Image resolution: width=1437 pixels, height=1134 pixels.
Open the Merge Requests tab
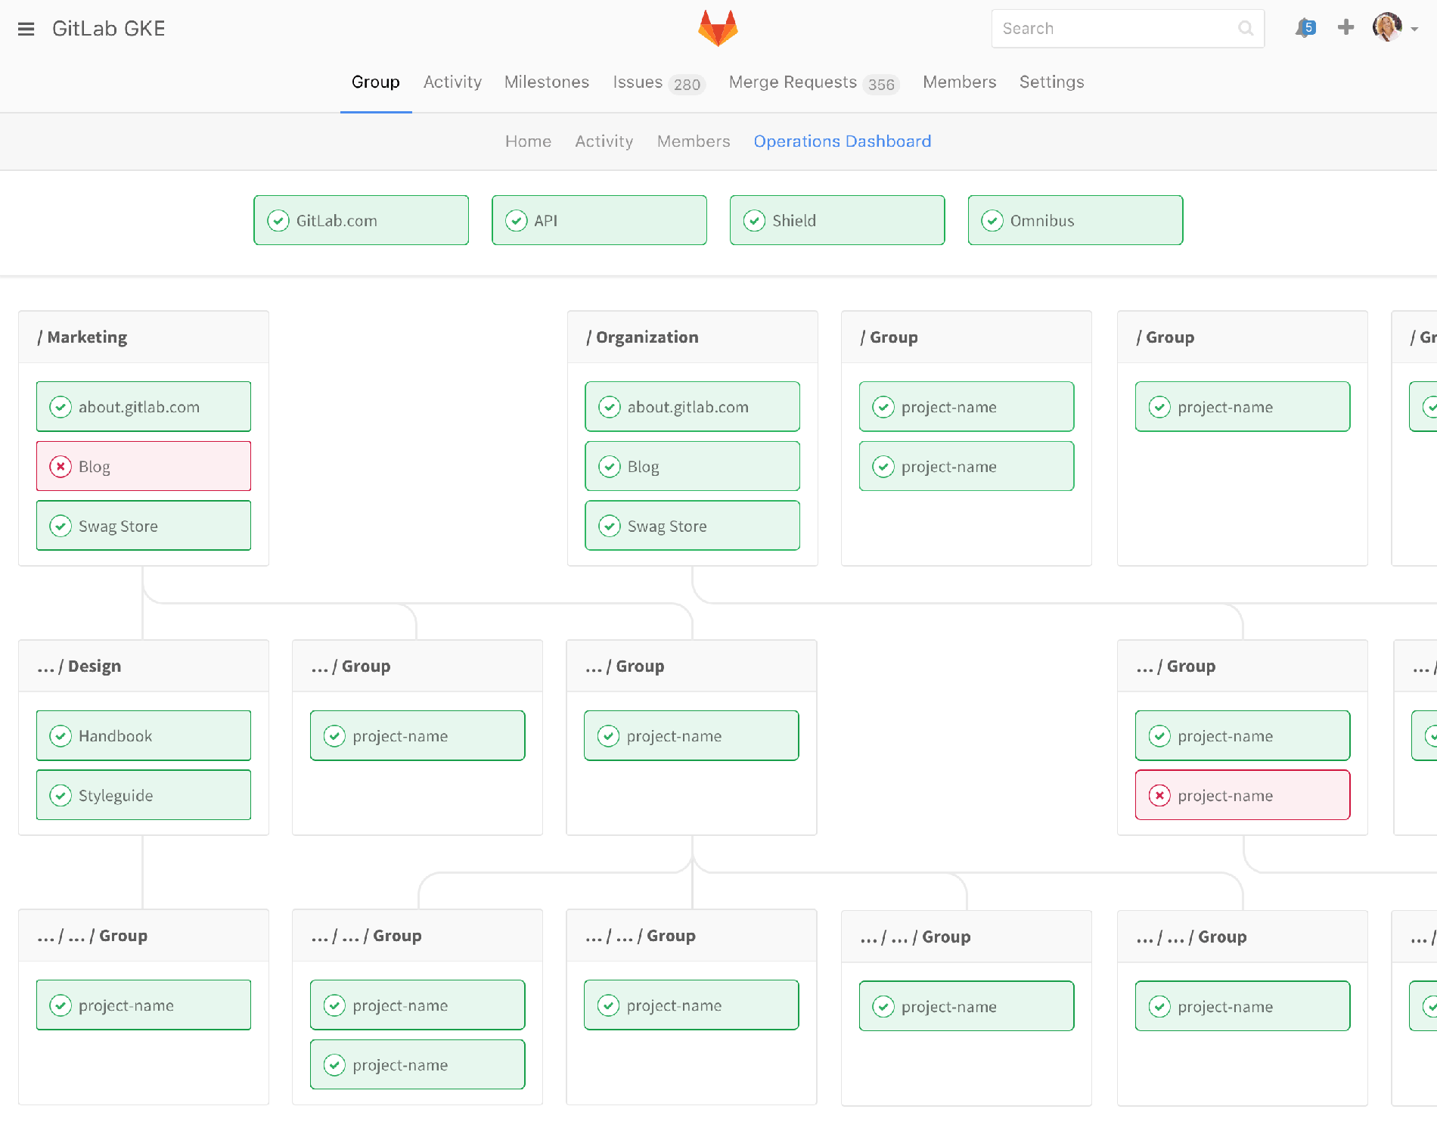tap(792, 82)
